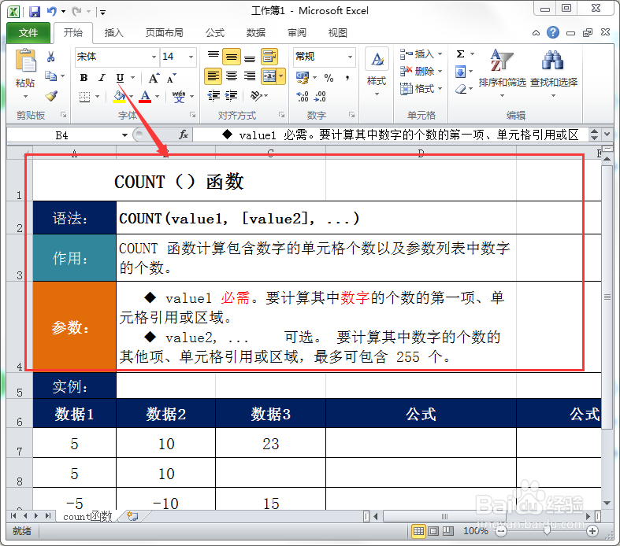The width and height of the screenshot is (620, 546).
Task: Click the 格式 cells button
Action: 421,89
